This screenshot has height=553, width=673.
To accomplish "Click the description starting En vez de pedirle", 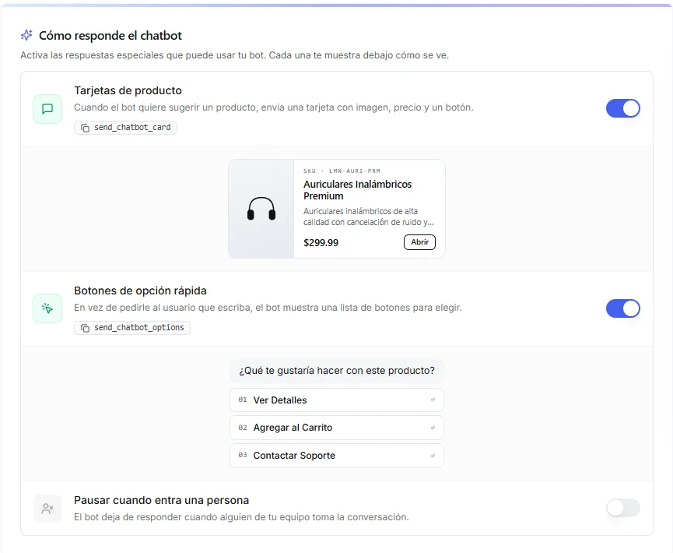I will pyautogui.click(x=268, y=308).
